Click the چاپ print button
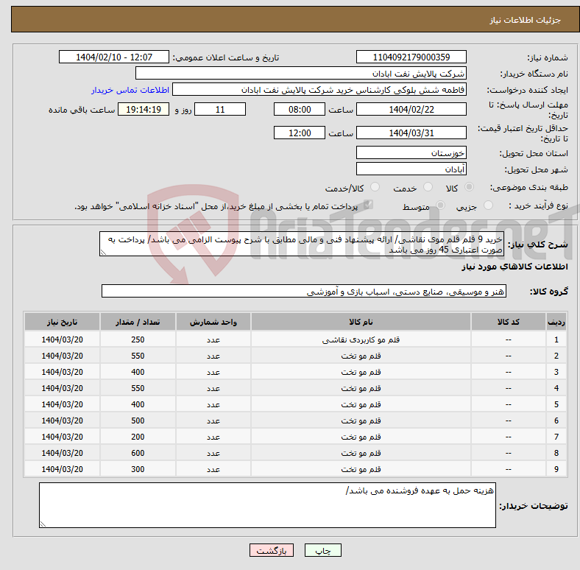Screen dimensions: 580x570 [323, 550]
